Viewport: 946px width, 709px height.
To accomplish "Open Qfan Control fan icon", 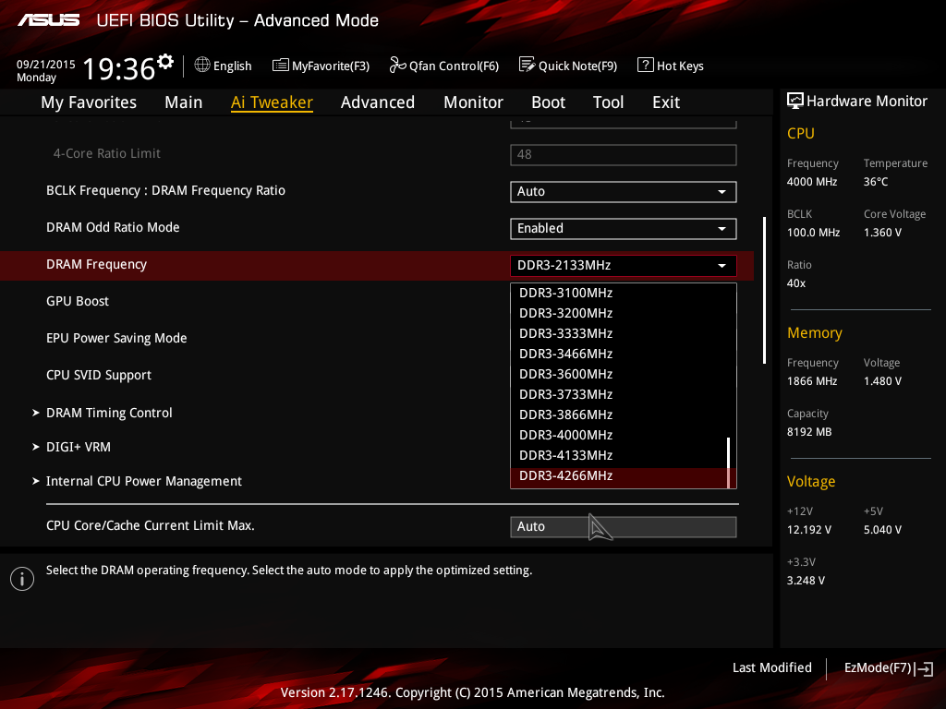I will pos(397,66).
